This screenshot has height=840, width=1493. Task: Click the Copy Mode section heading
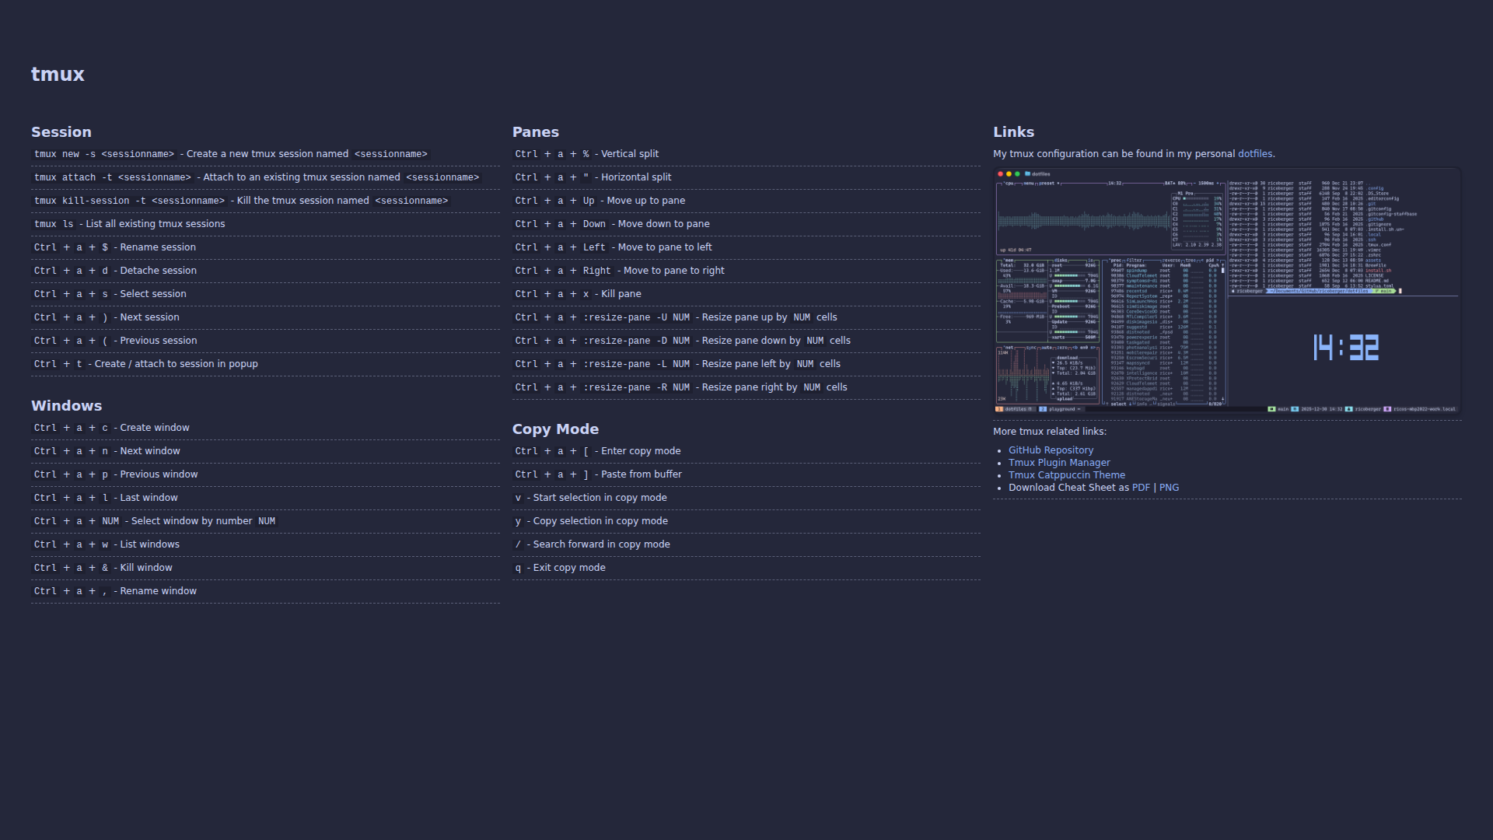(555, 429)
